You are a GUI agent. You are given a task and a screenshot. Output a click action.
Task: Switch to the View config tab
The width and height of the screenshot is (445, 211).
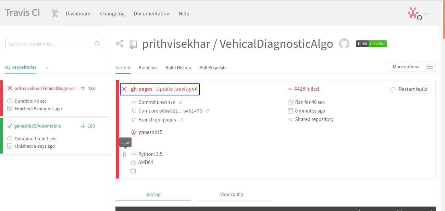click(x=232, y=194)
